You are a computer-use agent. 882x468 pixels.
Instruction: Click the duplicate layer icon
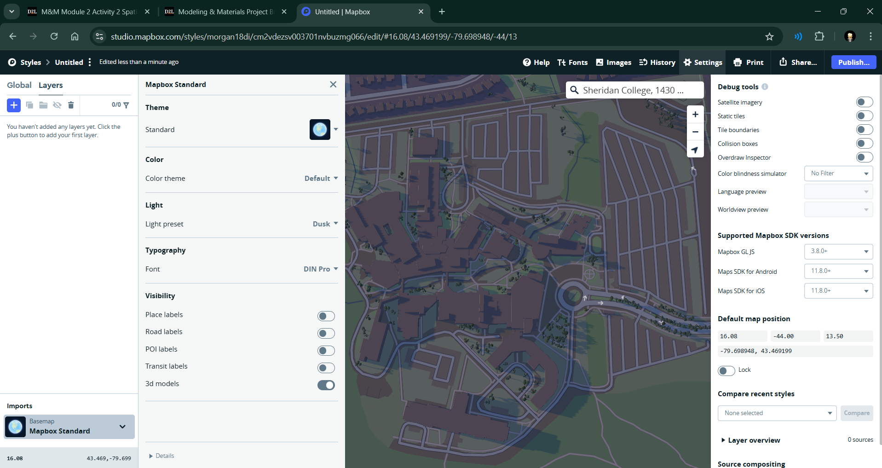pyautogui.click(x=29, y=105)
